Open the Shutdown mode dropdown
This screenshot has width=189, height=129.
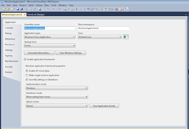(57, 97)
